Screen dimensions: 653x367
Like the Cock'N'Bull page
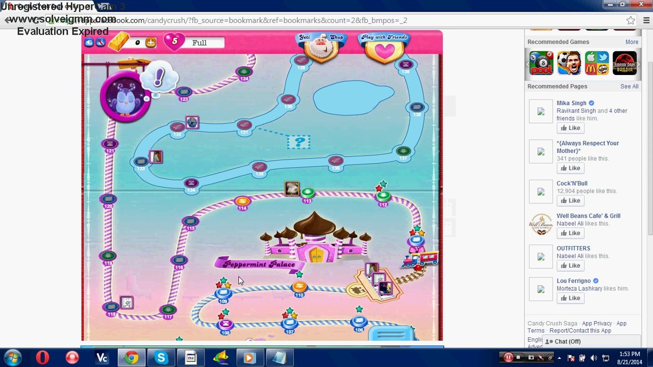(570, 200)
